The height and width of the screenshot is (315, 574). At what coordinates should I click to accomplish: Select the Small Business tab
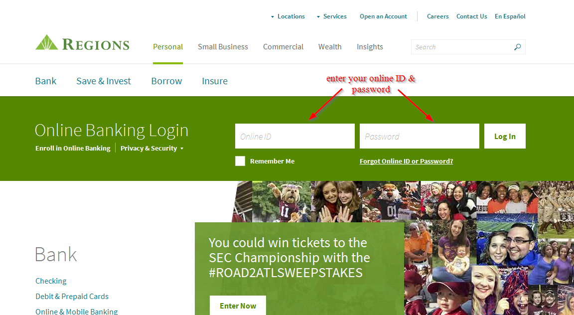tap(223, 47)
